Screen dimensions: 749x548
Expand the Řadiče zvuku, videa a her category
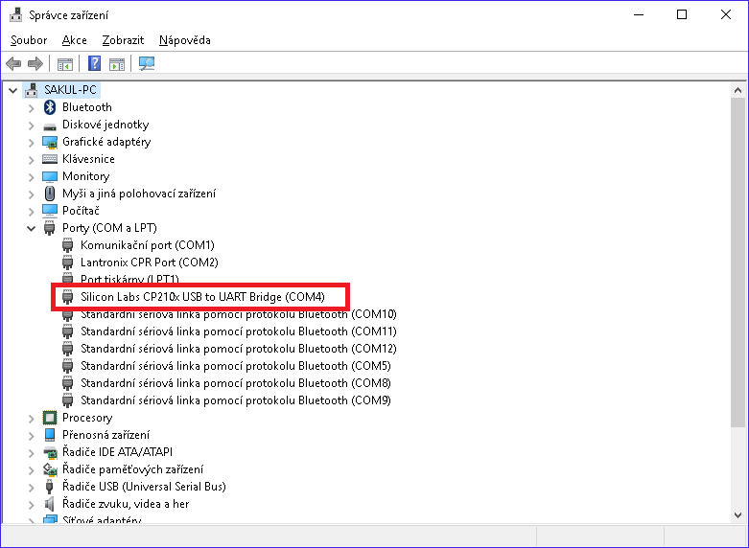click(x=31, y=505)
